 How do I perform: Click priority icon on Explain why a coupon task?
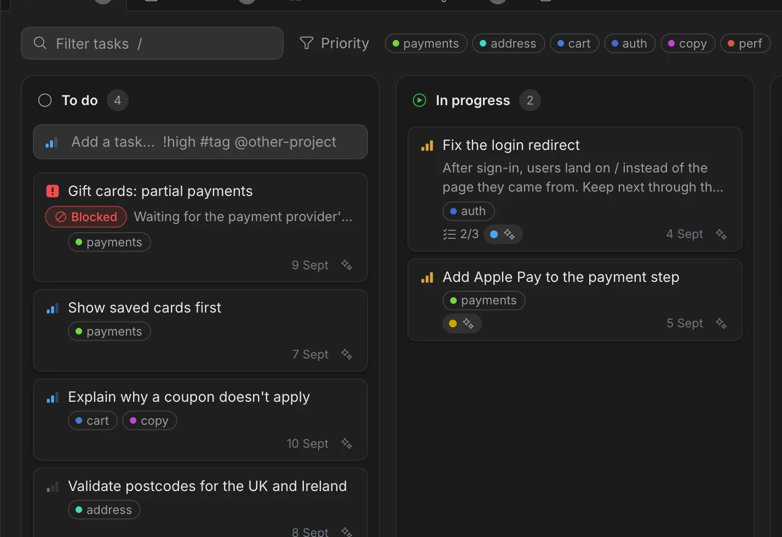pyautogui.click(x=52, y=397)
